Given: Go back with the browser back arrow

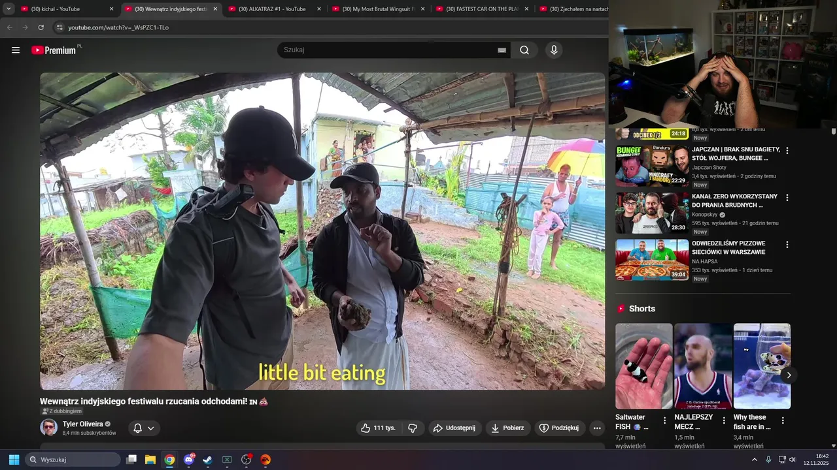Looking at the screenshot, I should click(x=9, y=27).
